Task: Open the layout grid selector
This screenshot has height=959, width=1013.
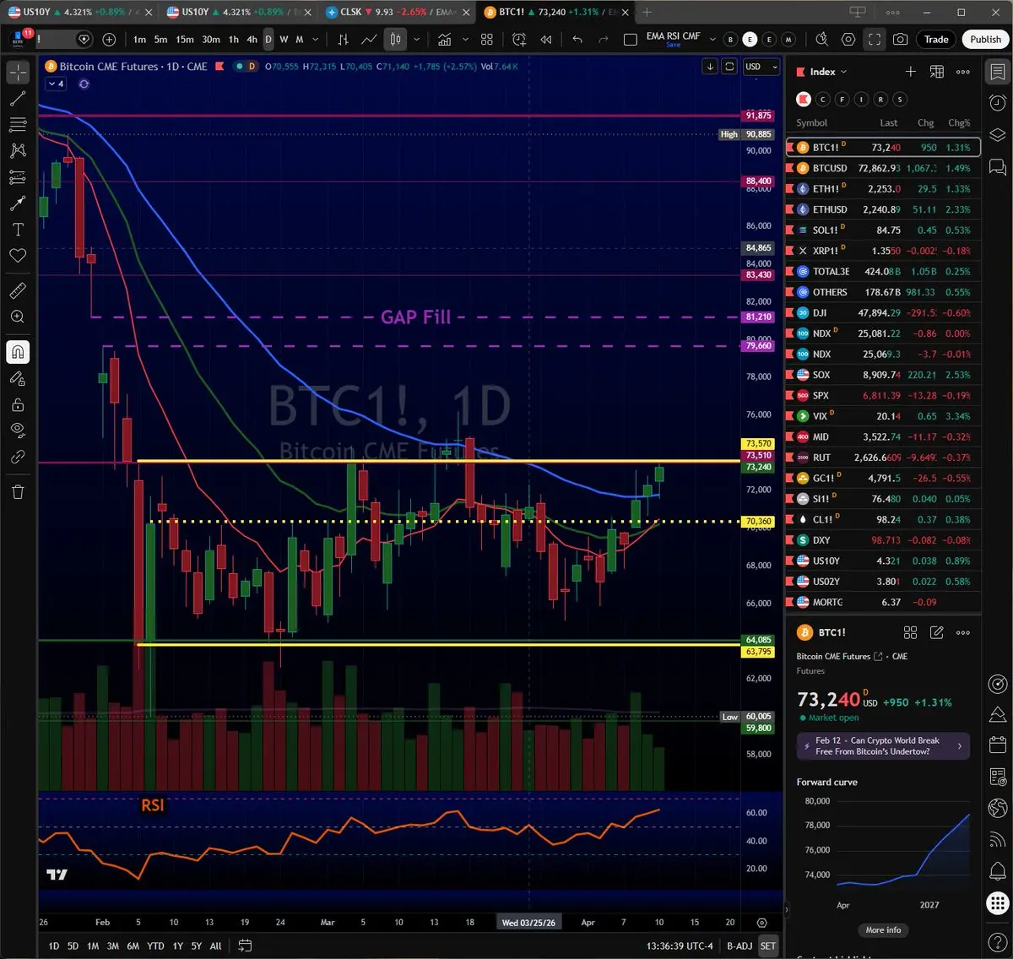Action: pyautogui.click(x=487, y=39)
